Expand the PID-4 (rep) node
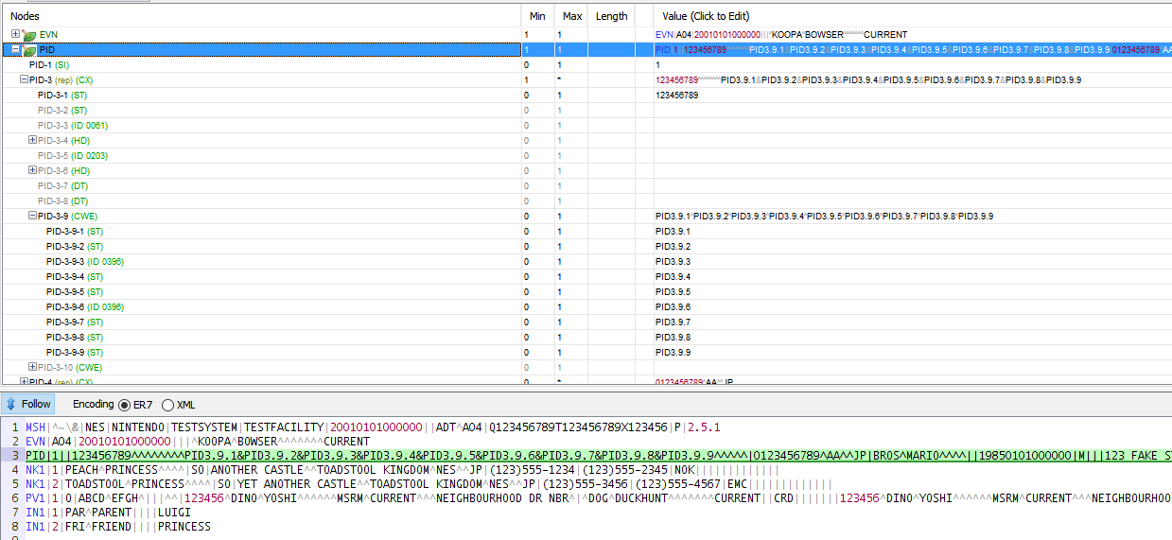 coord(24,381)
